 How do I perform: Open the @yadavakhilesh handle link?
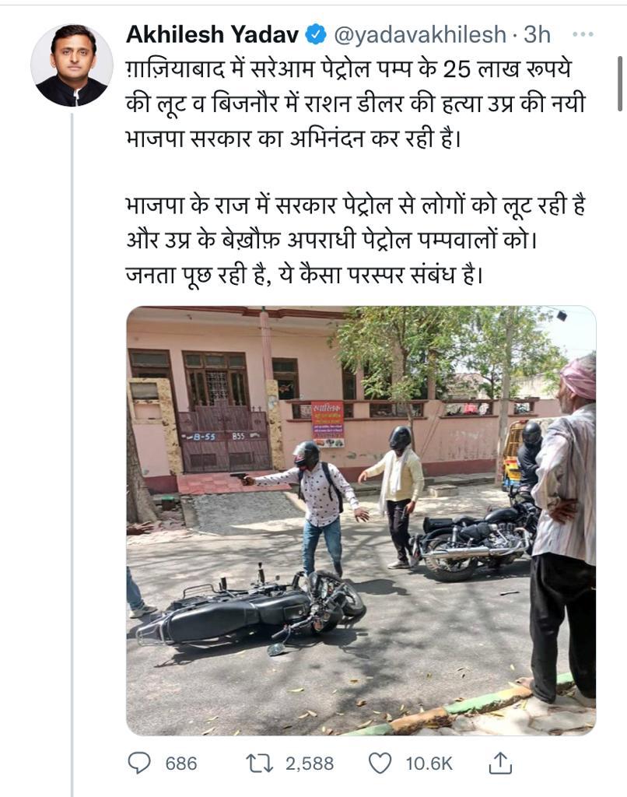click(420, 34)
